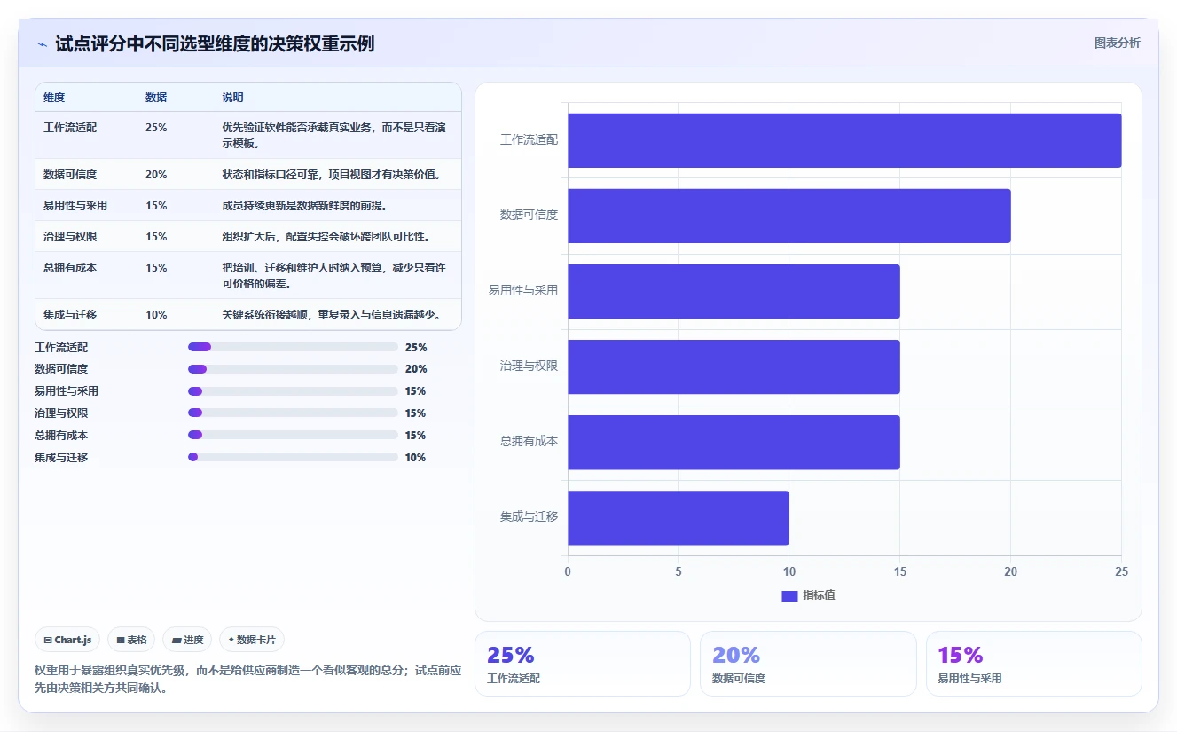Click the 数据卡片 chip
Image resolution: width=1177 pixels, height=732 pixels.
252,640
